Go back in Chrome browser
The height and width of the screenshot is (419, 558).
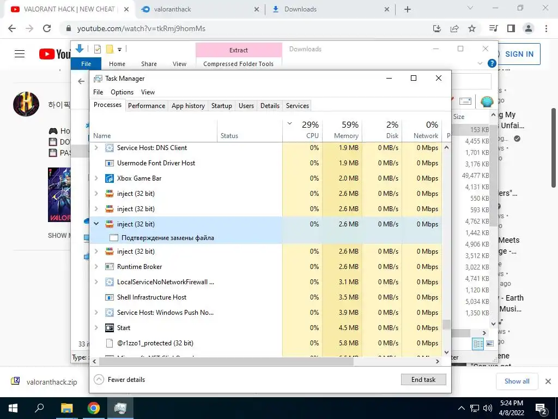[x=12, y=28]
